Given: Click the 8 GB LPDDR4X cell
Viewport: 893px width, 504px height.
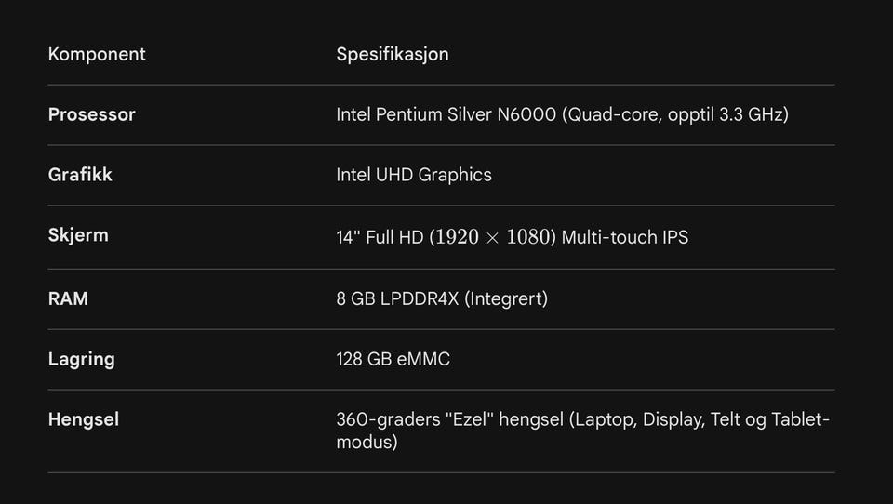Looking at the screenshot, I should [397, 299].
